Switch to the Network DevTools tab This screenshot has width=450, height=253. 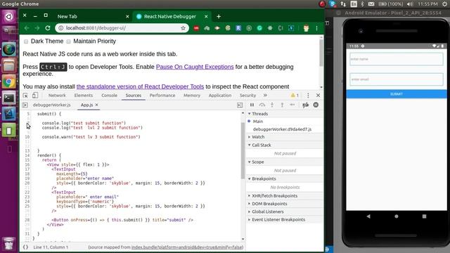[57, 96]
